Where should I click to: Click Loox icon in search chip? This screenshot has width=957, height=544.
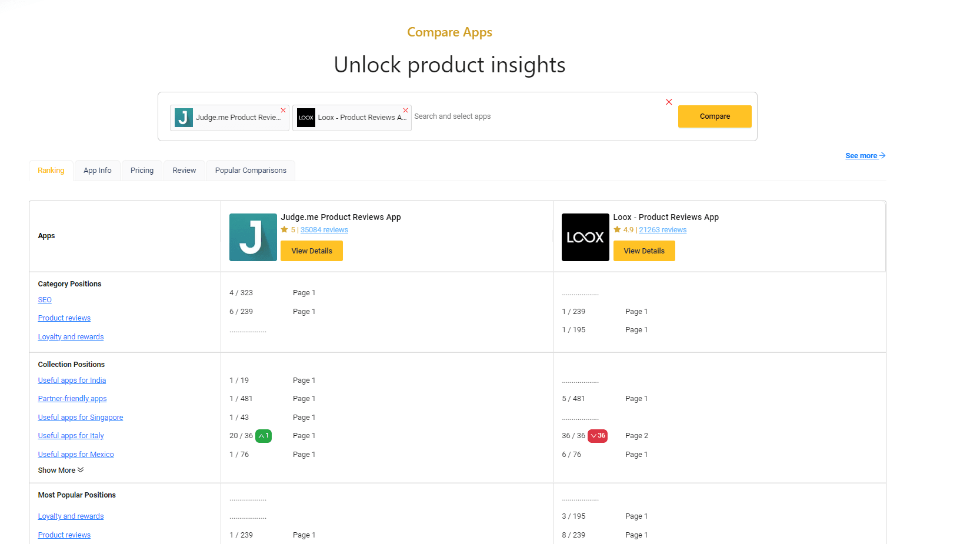[x=306, y=118]
